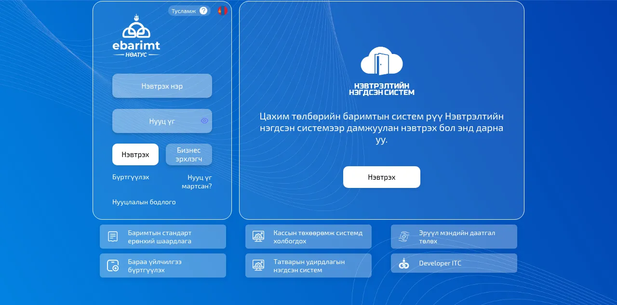617x305 pixels.
Task: Click Нэвтрэх button under unified login system
Action: tap(382, 177)
